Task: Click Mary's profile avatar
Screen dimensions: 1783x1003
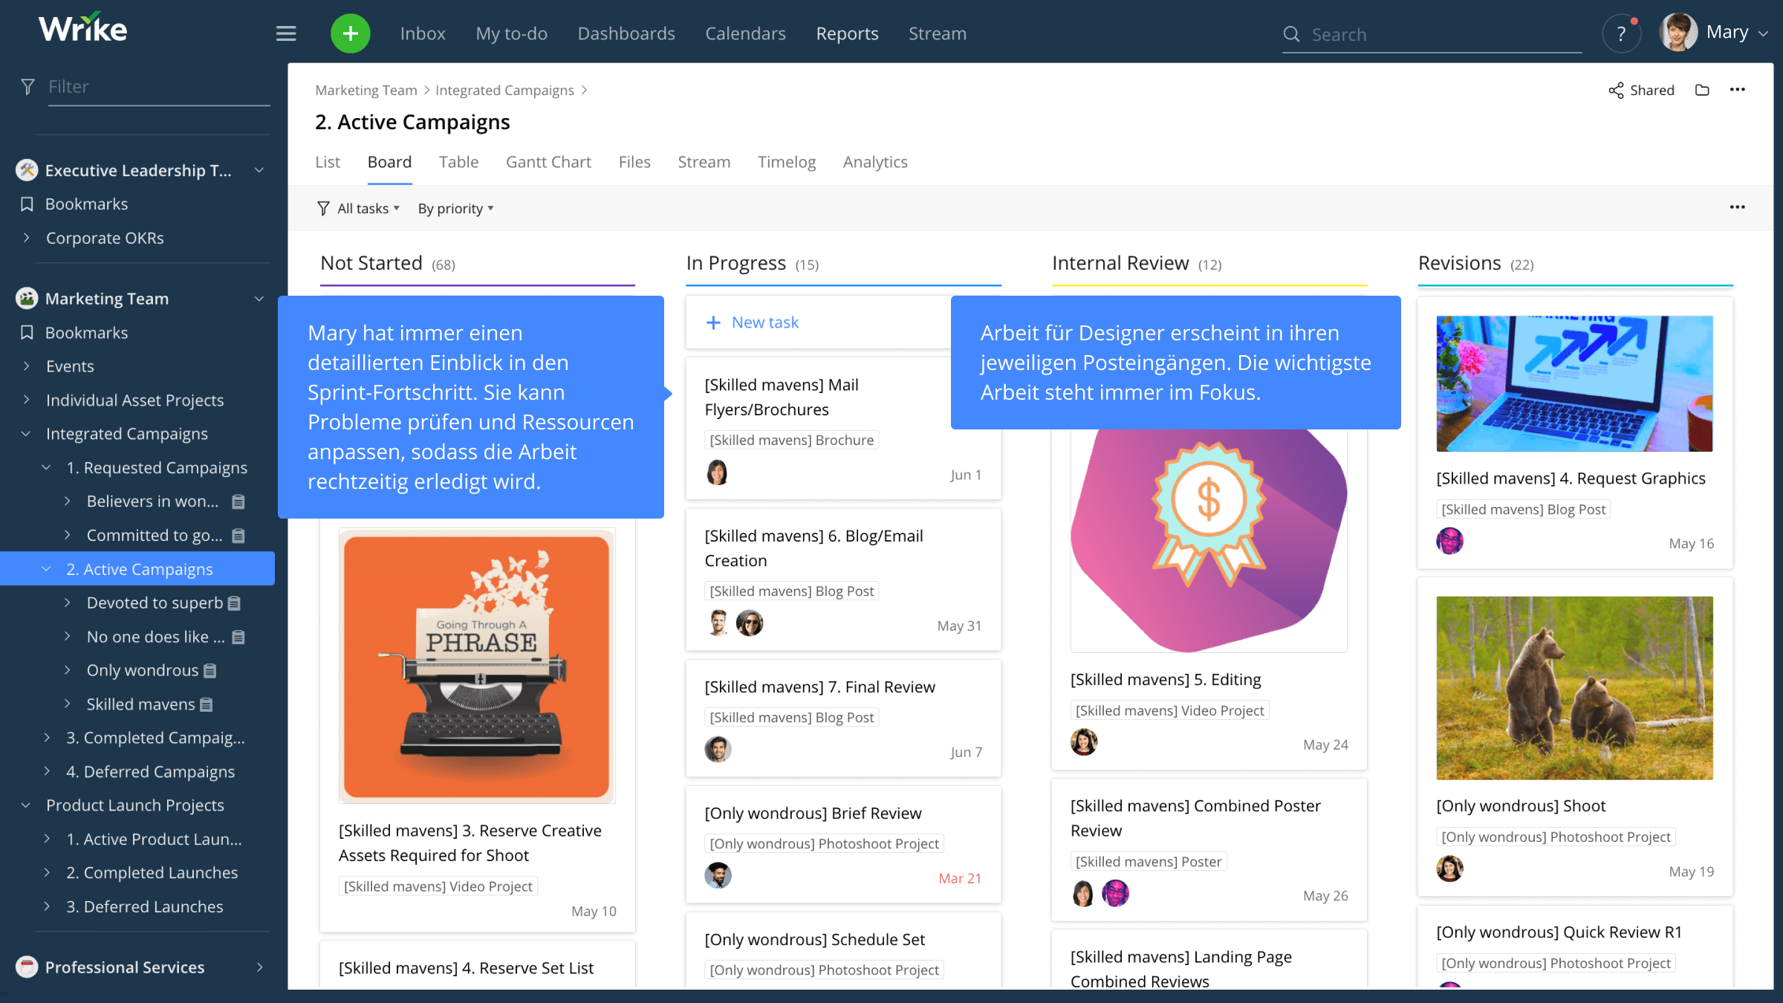Action: point(1679,33)
